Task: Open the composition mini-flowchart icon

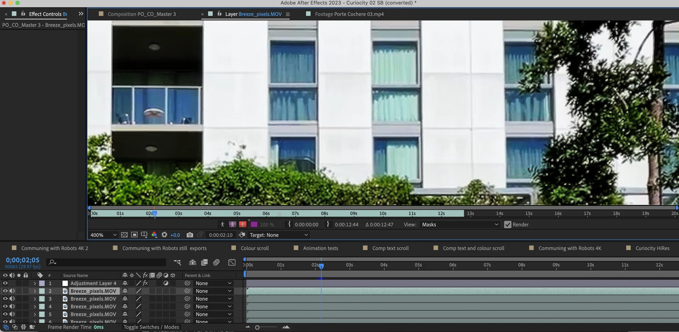Action: pyautogui.click(x=177, y=262)
